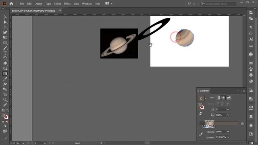Screen dimensions: 258x145
Task: Close the Saturn.ai document tab
Action: point(60,10)
